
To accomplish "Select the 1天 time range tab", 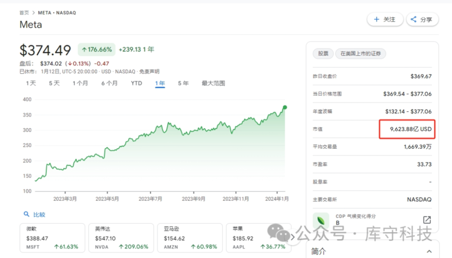I will 31,84.
